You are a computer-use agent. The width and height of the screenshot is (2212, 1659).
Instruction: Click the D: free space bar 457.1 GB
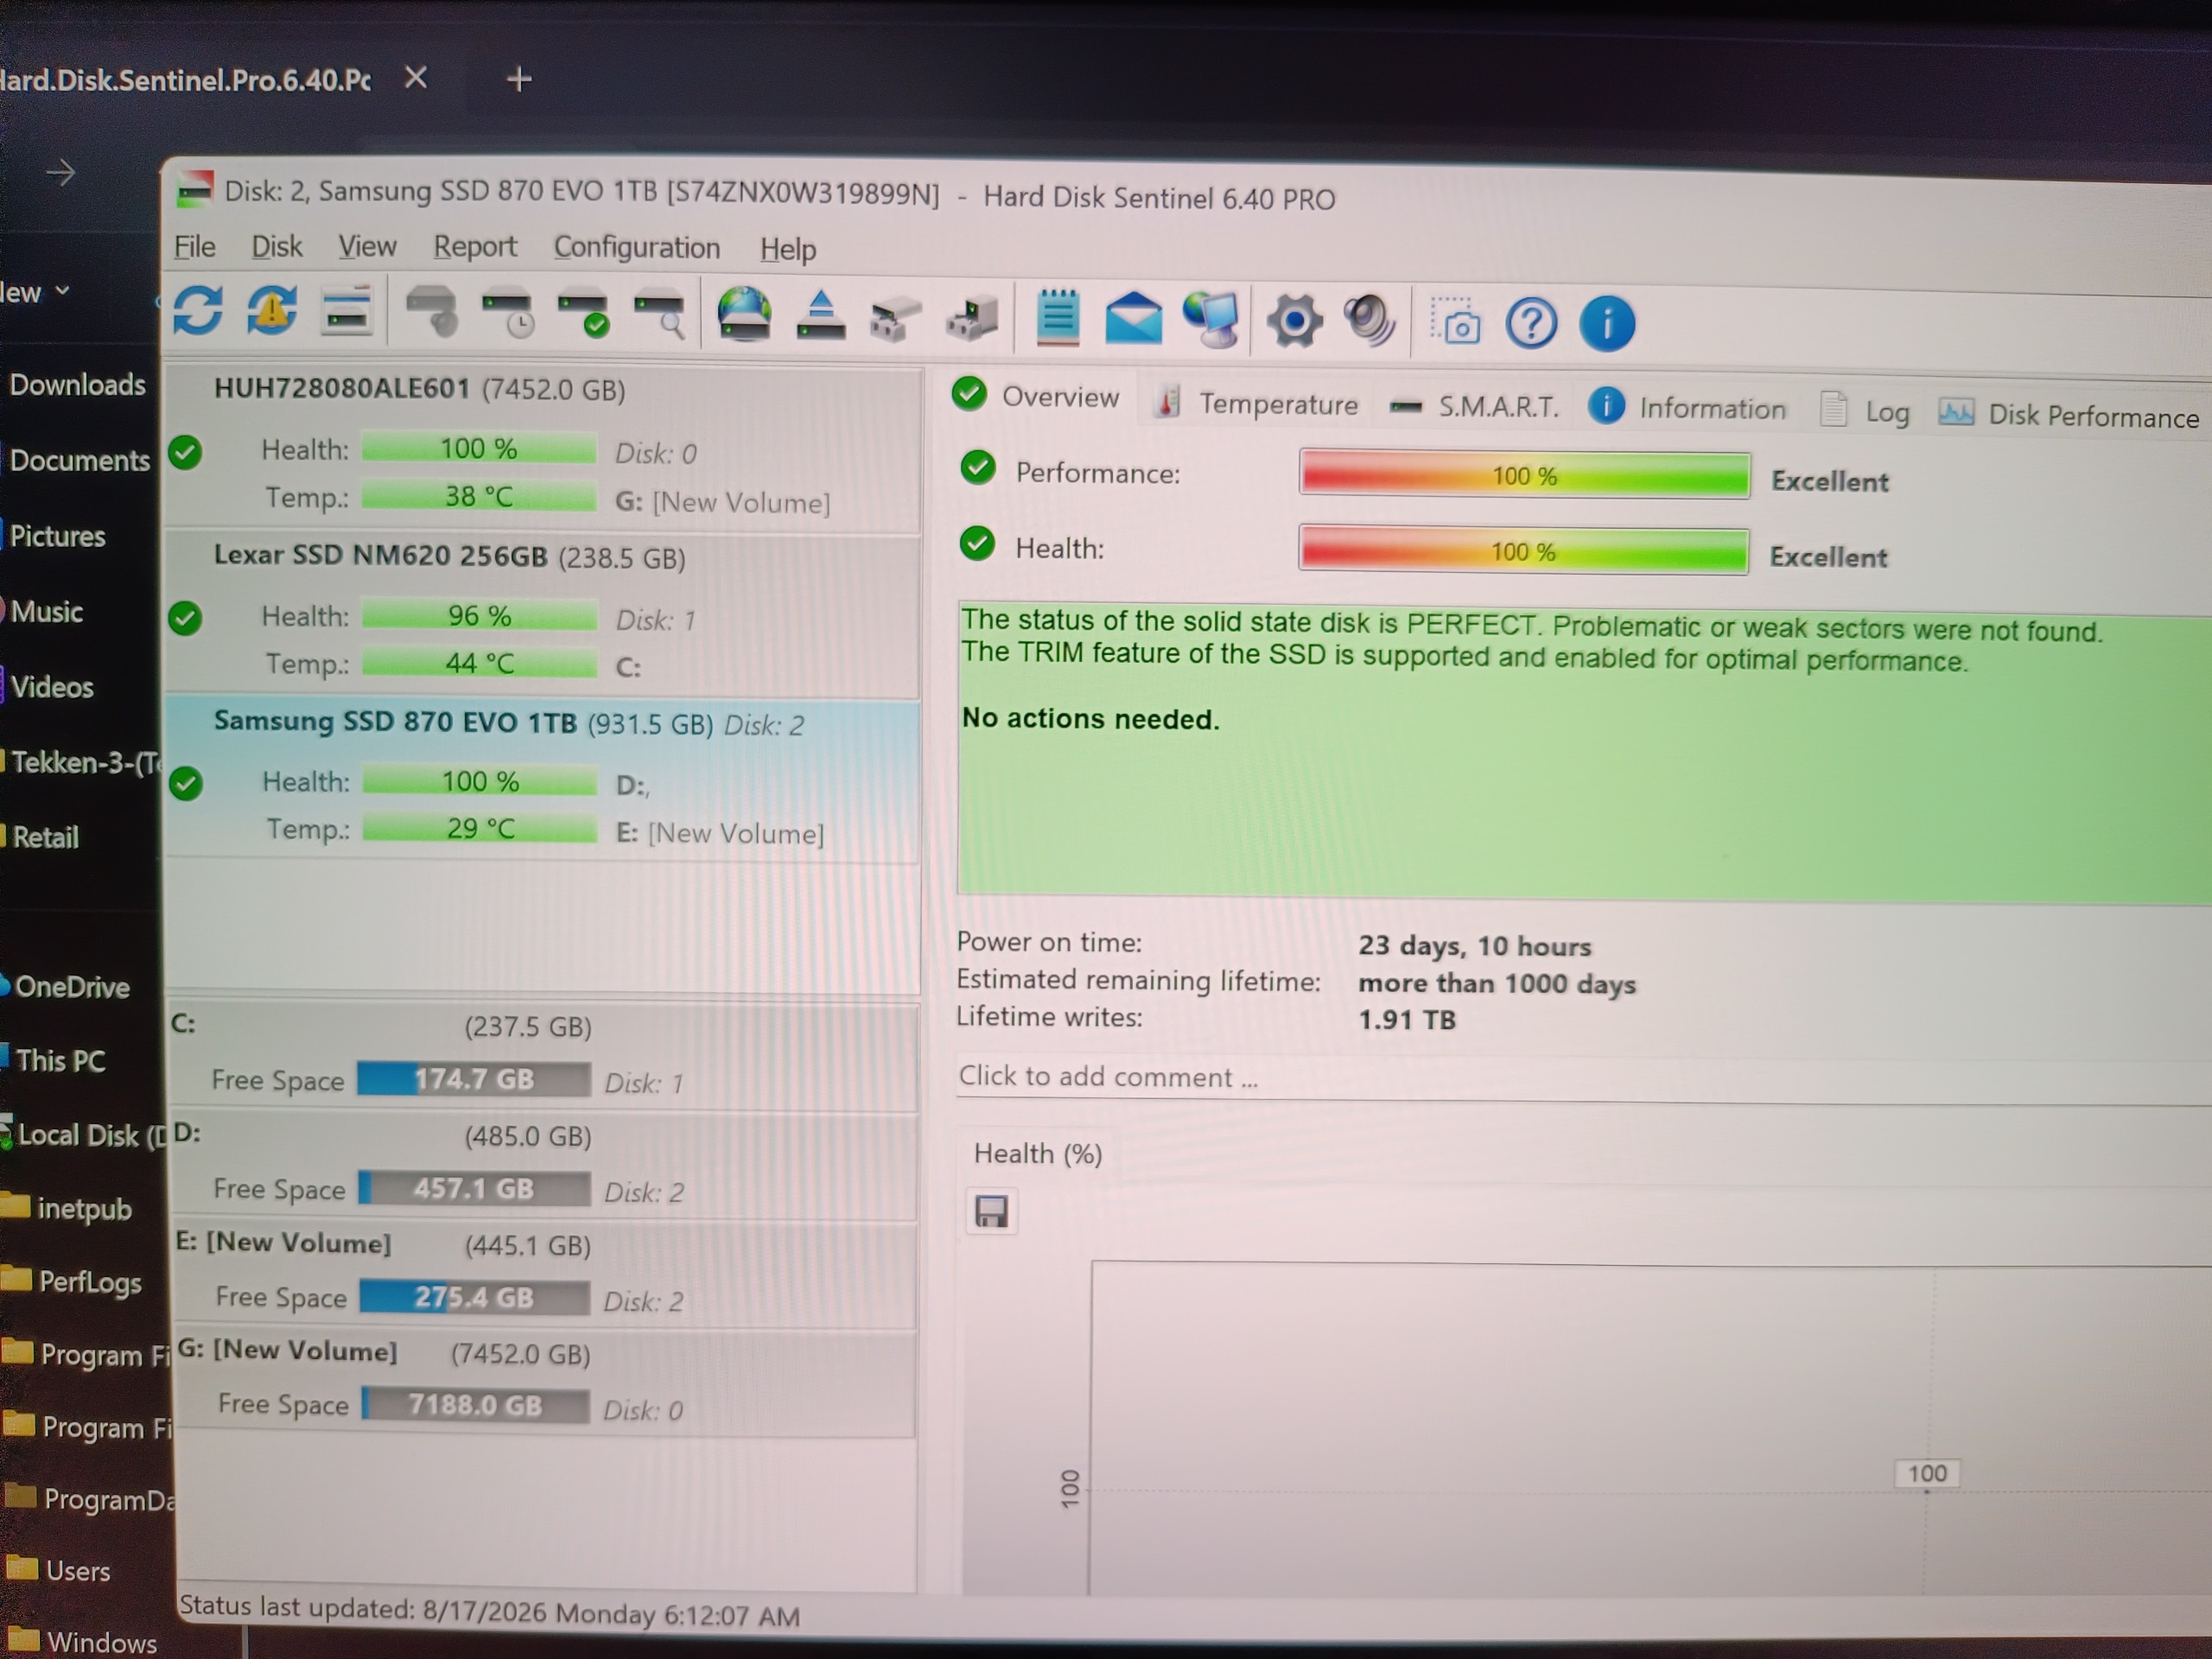(474, 1189)
